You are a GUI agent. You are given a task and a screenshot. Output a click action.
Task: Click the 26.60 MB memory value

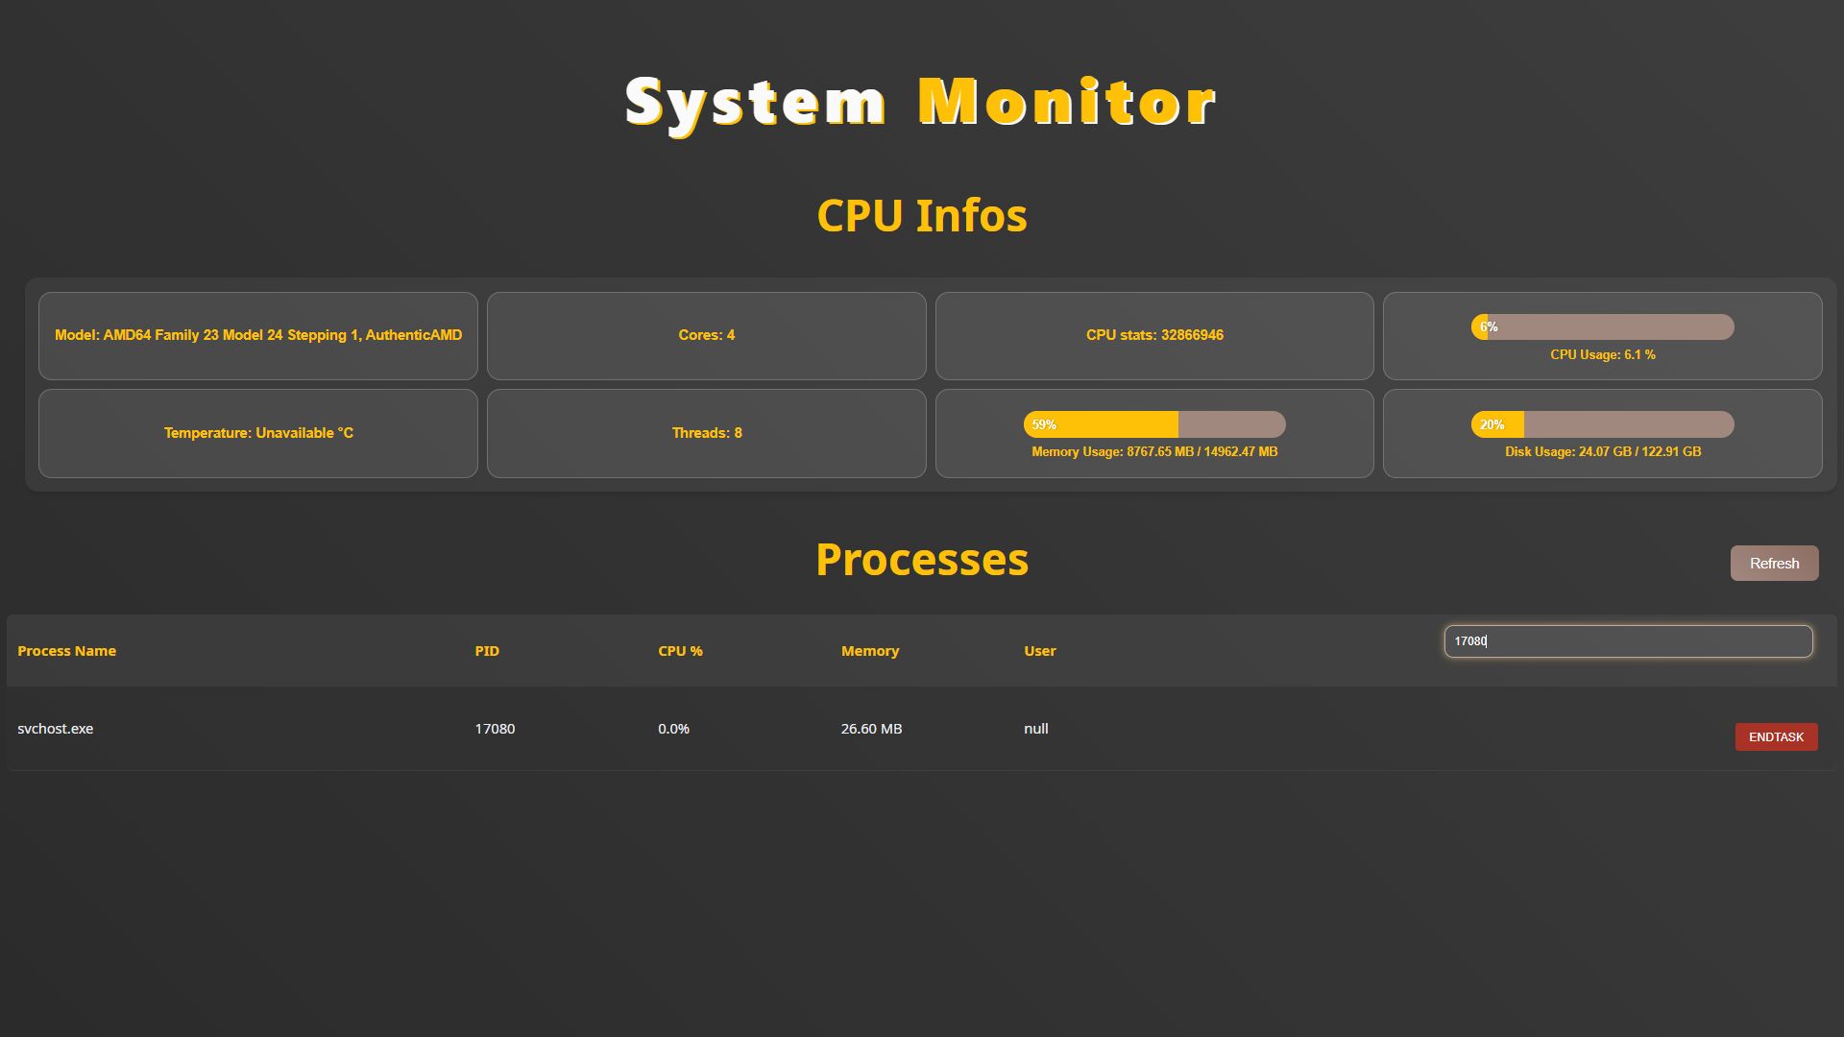(871, 729)
